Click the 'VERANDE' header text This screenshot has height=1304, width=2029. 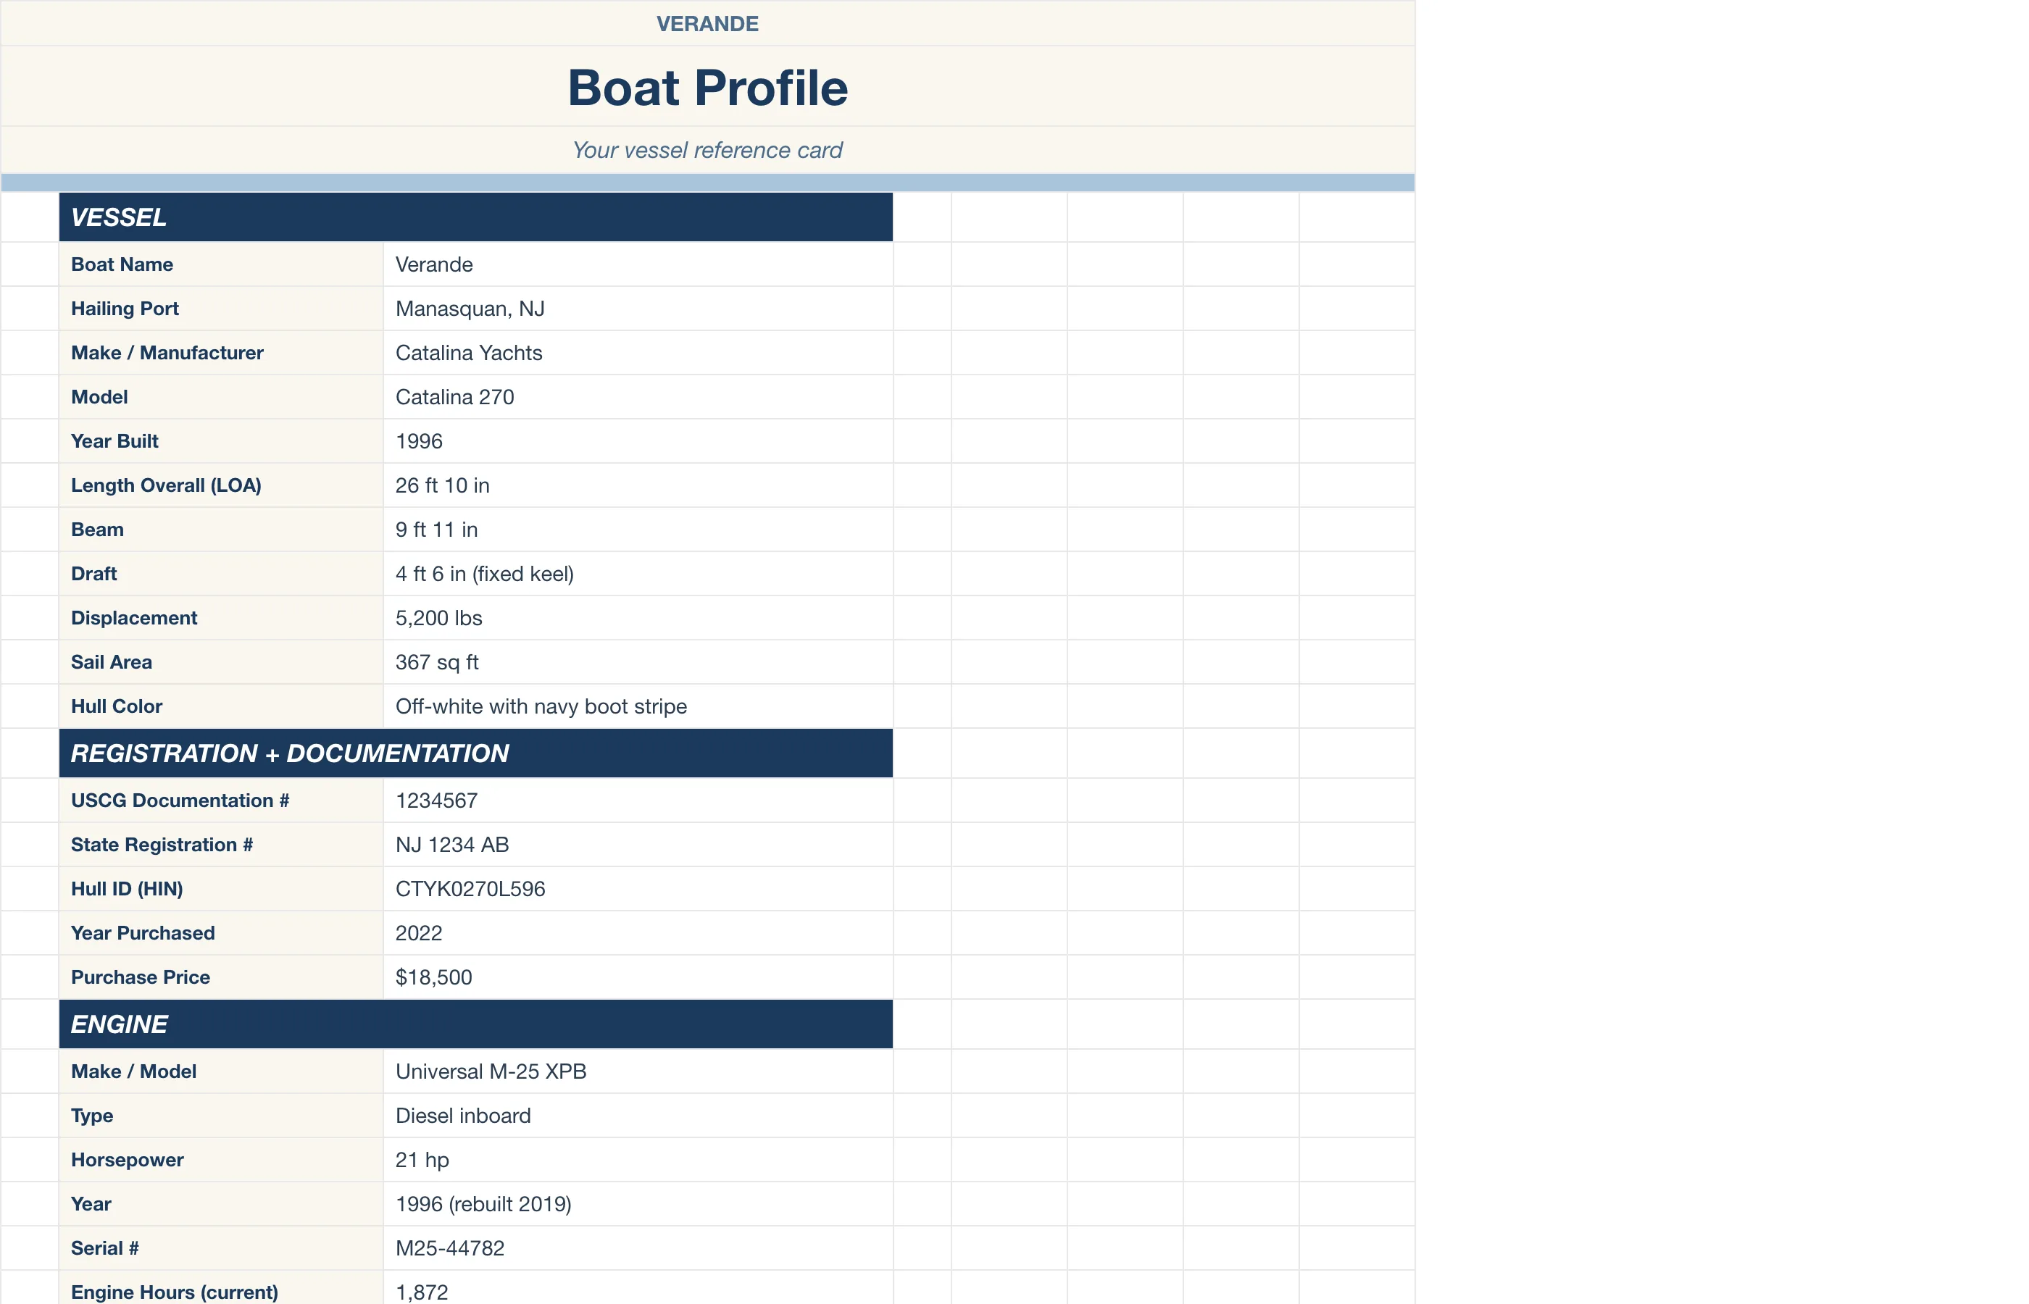(707, 24)
